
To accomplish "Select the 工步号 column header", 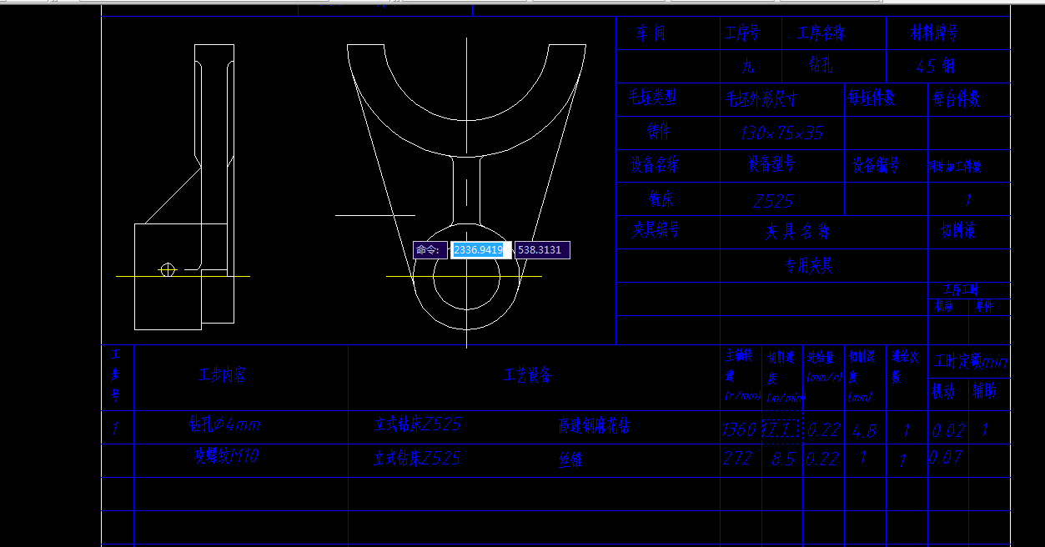I will click(x=116, y=375).
